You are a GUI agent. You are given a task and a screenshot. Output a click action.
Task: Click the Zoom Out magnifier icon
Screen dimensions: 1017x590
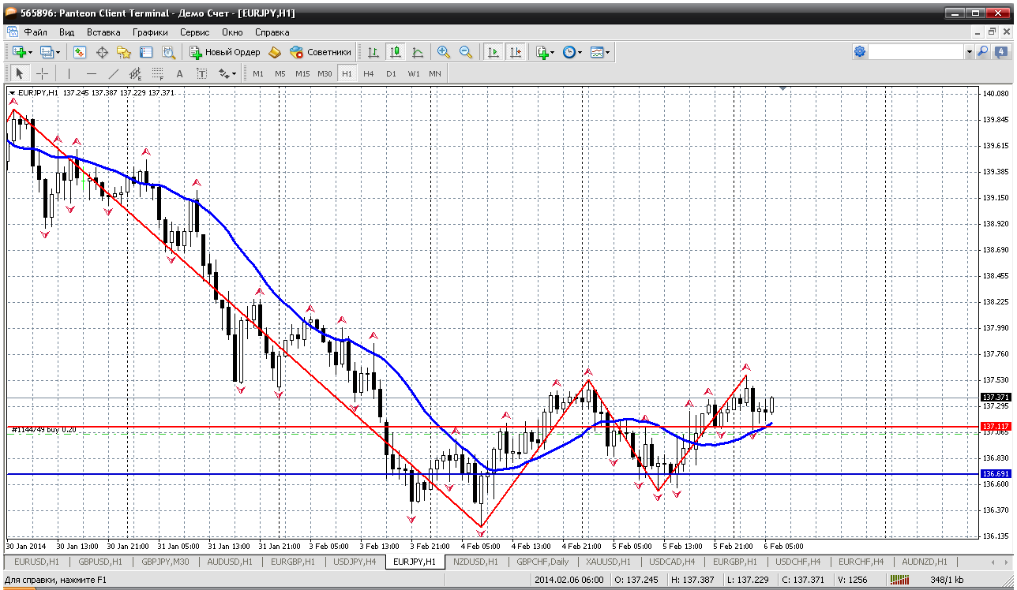coord(466,52)
